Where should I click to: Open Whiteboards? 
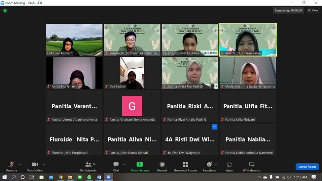coord(252,166)
